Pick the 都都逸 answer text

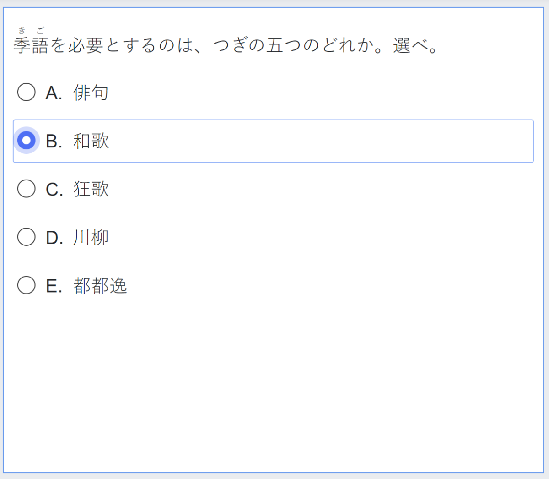[x=100, y=286]
